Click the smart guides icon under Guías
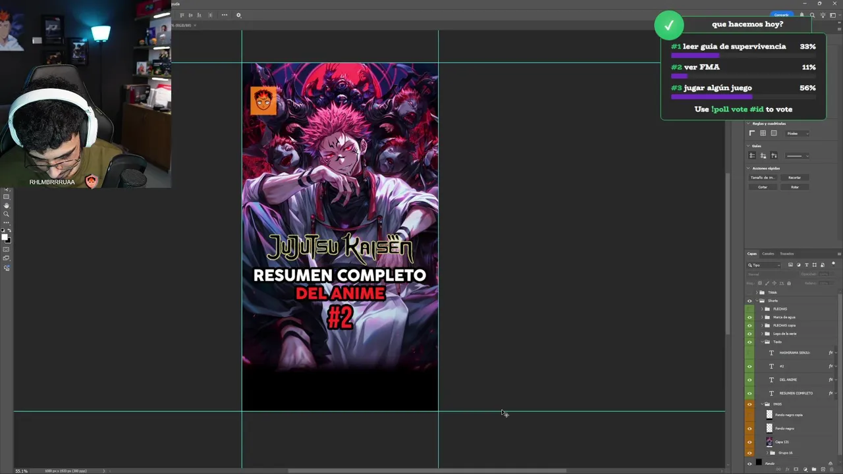Image resolution: width=843 pixels, height=474 pixels. pyautogui.click(x=774, y=155)
